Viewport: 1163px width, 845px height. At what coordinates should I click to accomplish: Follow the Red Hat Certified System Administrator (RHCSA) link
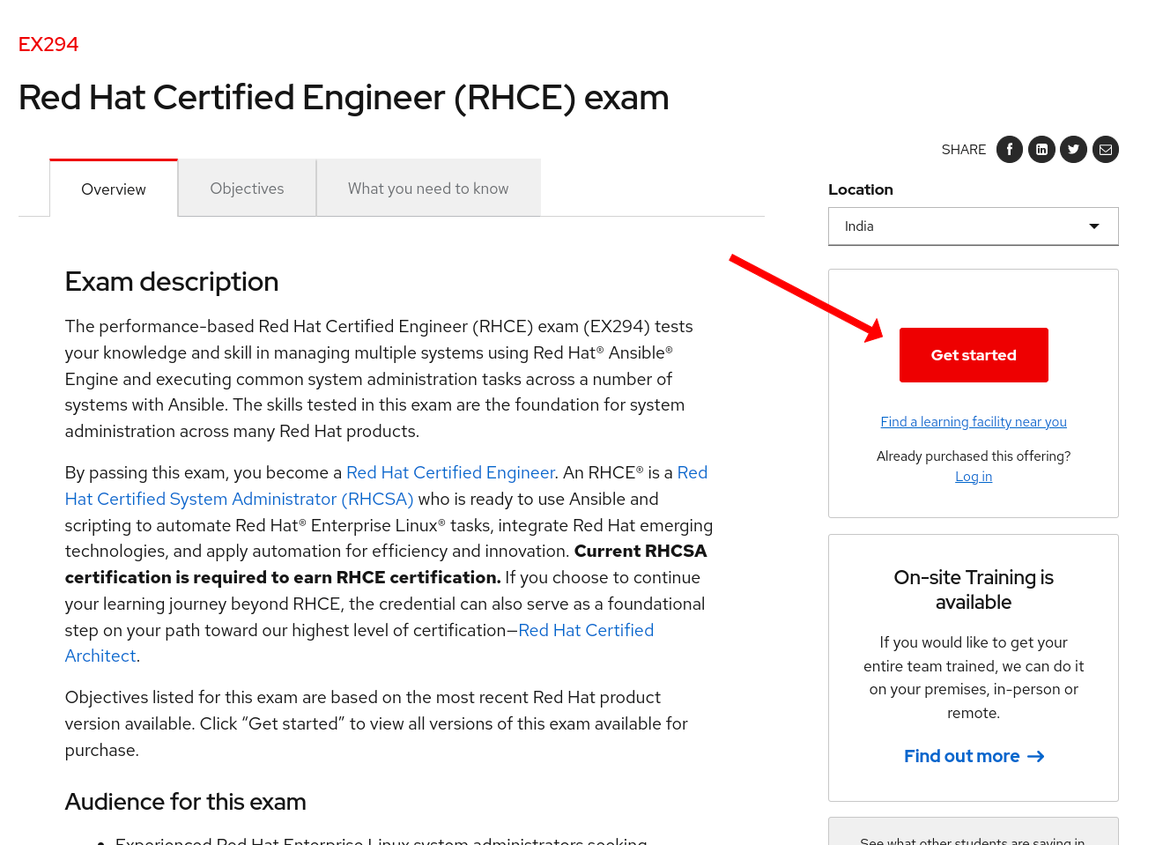[x=239, y=499]
